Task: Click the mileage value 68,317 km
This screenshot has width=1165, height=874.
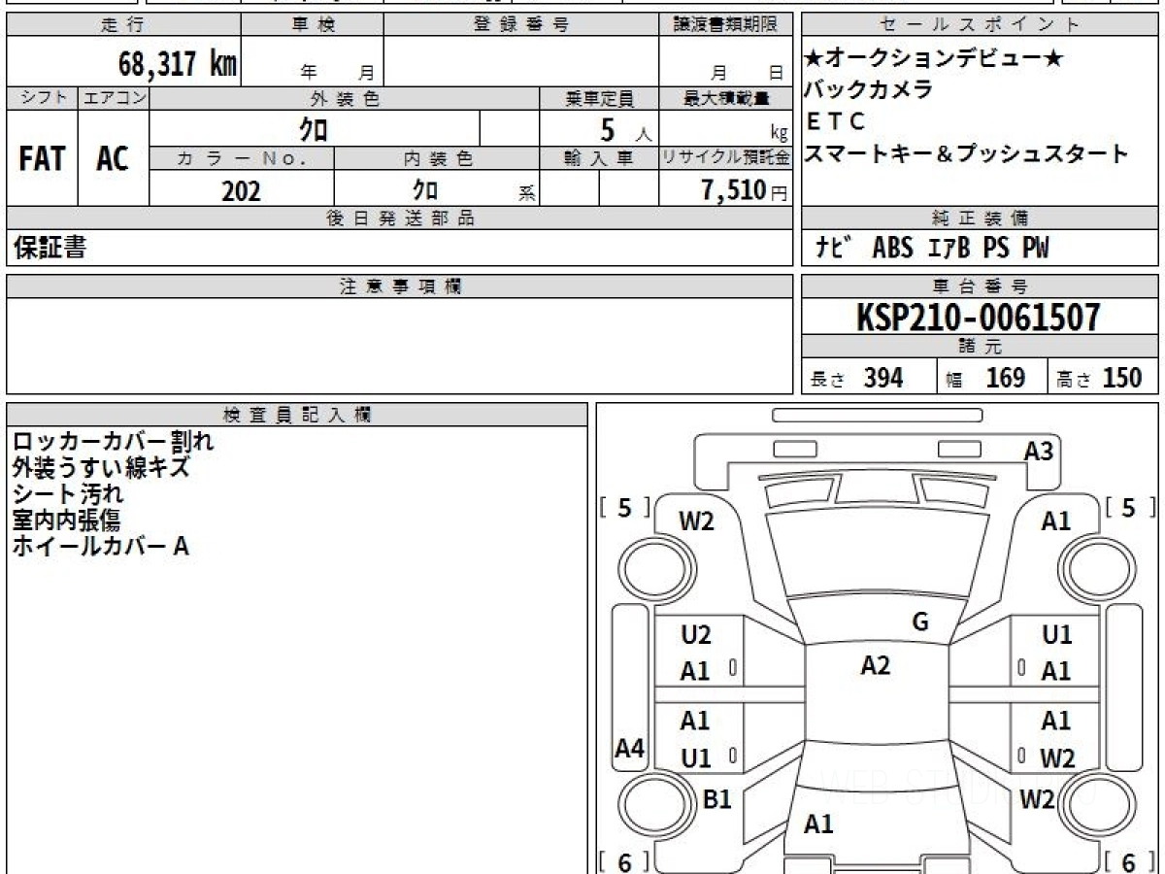Action: (178, 64)
